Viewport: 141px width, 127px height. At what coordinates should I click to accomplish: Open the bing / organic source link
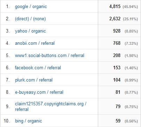point(29,121)
